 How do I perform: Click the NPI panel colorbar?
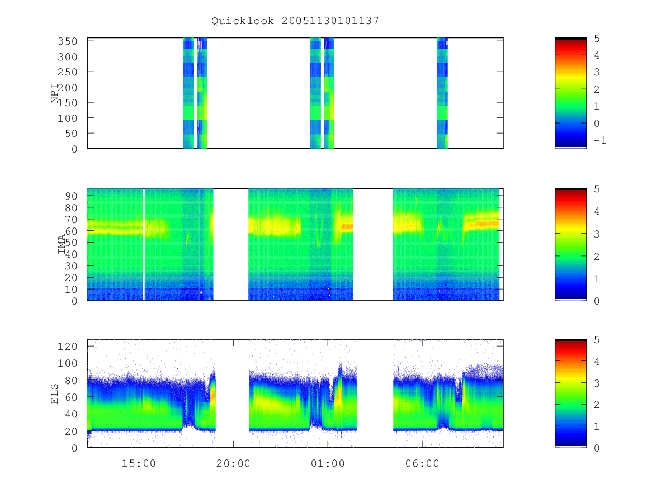click(570, 93)
